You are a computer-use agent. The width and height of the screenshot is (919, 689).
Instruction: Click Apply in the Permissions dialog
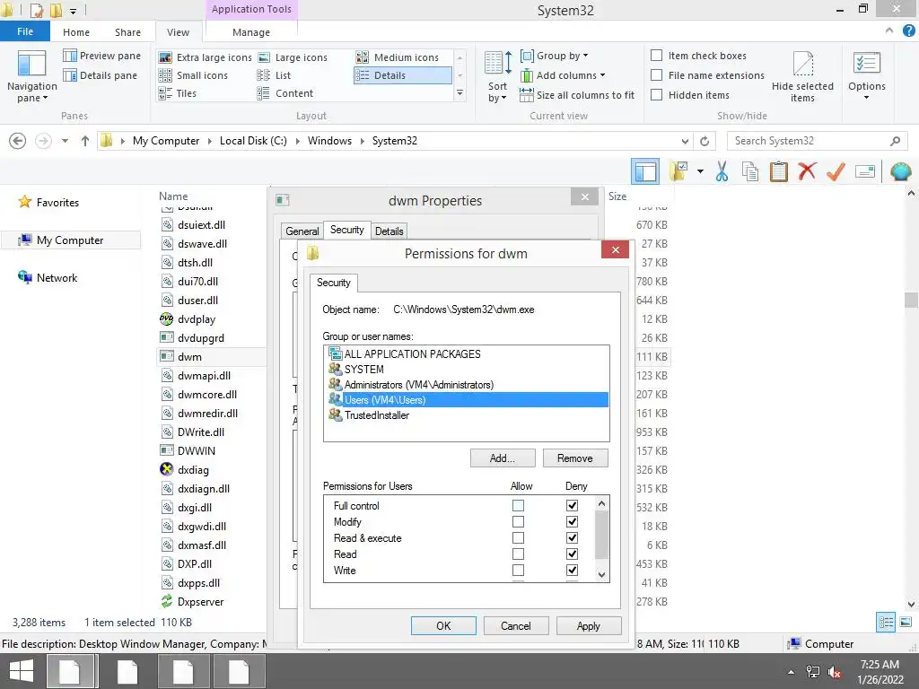[589, 625]
